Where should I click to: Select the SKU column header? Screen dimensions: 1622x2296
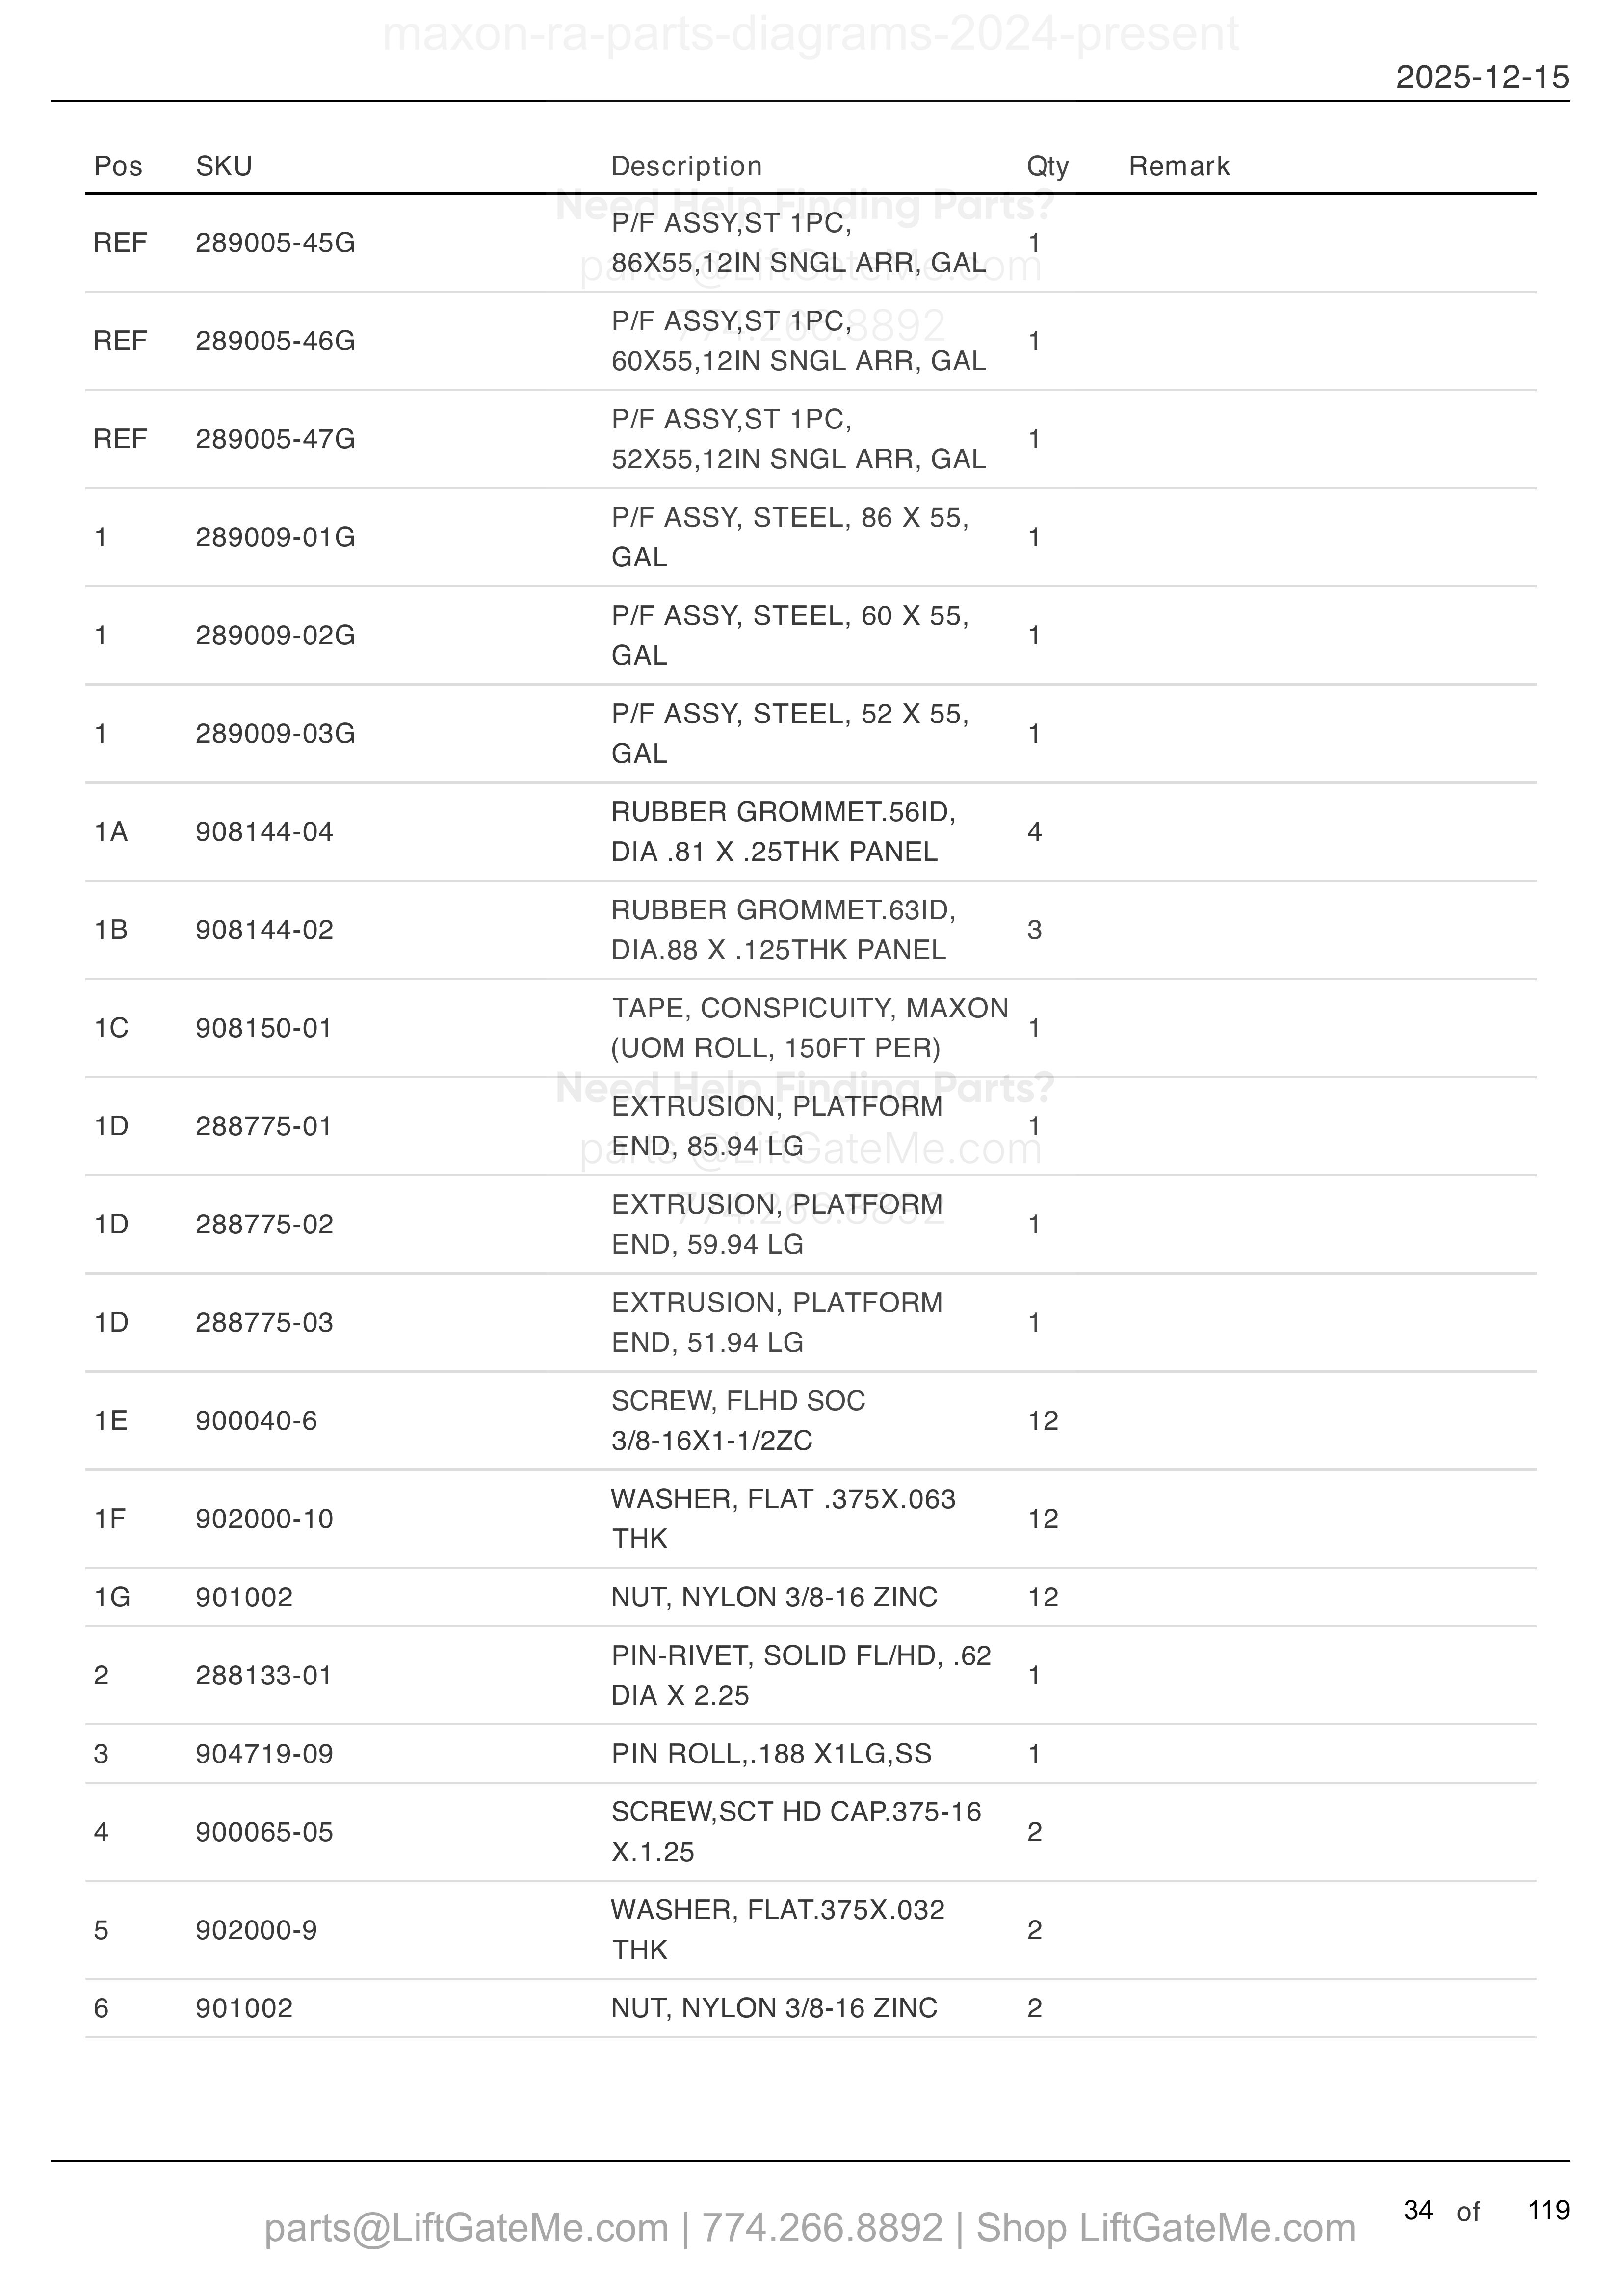tap(224, 166)
